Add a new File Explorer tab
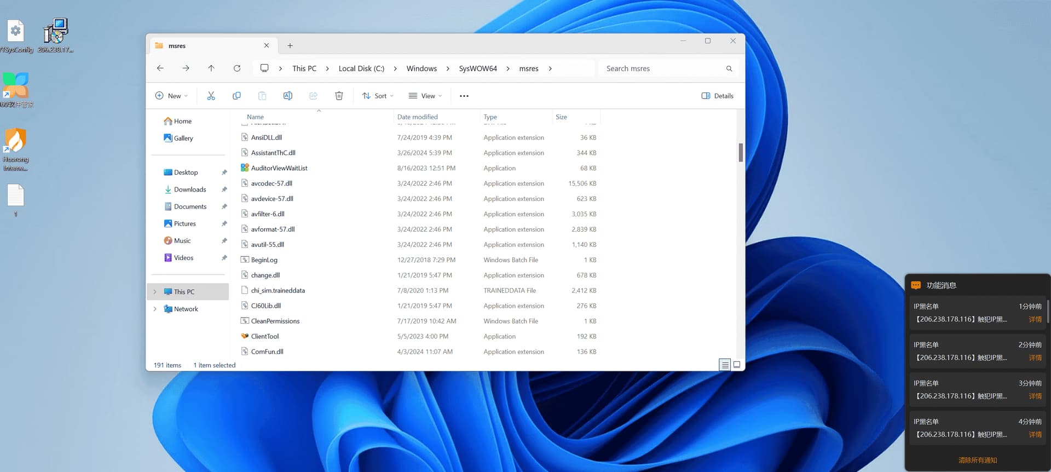Screen dimensions: 1051x472 pos(290,45)
